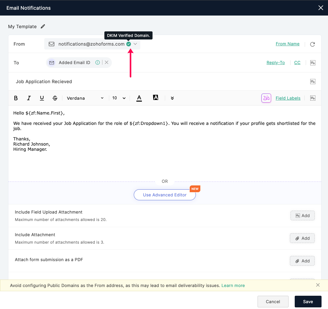Image resolution: width=328 pixels, height=309 pixels.
Task: Edit the My Template name pencil icon
Action: click(x=43, y=27)
